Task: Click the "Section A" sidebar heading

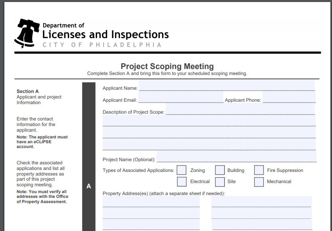Action: click(28, 91)
